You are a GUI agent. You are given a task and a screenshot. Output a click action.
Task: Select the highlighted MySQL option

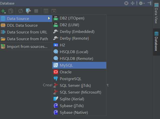coord(79,65)
